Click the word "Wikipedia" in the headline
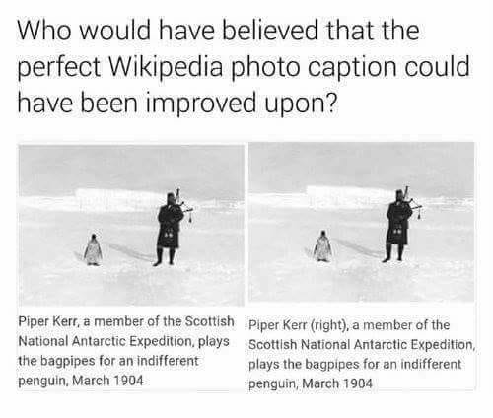 click(166, 66)
